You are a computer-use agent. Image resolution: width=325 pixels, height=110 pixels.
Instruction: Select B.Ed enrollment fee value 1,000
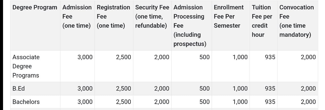coord(240,89)
